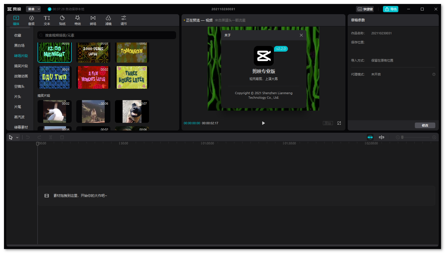This screenshot has height=253, width=445.
Task: Click the redo arrow in timeline toolbar
Action: click(x=39, y=137)
